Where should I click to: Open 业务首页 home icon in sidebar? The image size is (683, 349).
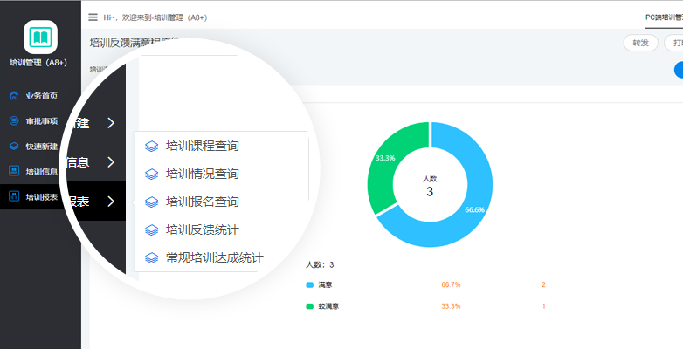(x=13, y=95)
